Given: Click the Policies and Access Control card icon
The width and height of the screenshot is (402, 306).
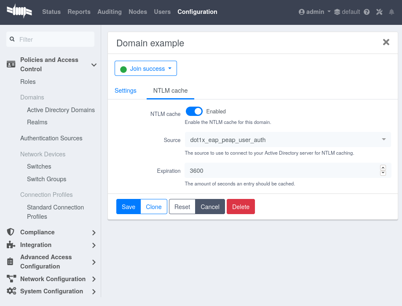Looking at the screenshot, I should 11,64.
